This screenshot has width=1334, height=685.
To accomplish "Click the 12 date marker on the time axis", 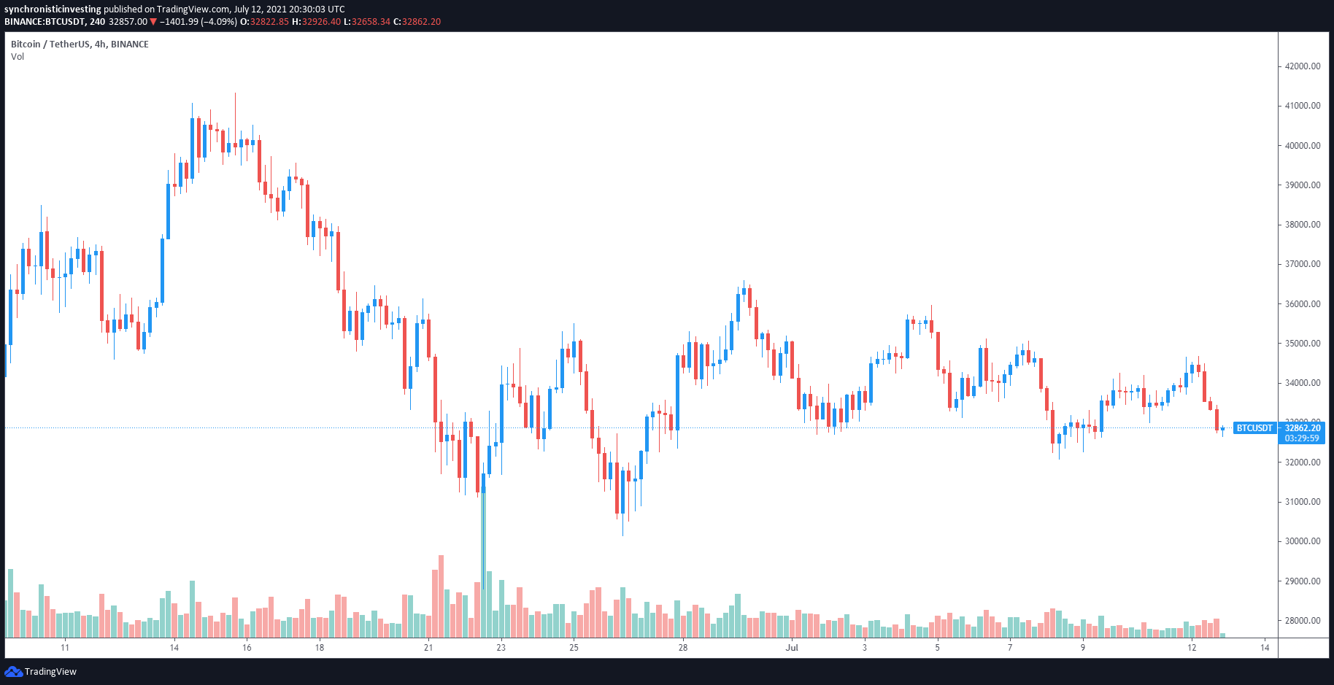I will [x=1192, y=648].
